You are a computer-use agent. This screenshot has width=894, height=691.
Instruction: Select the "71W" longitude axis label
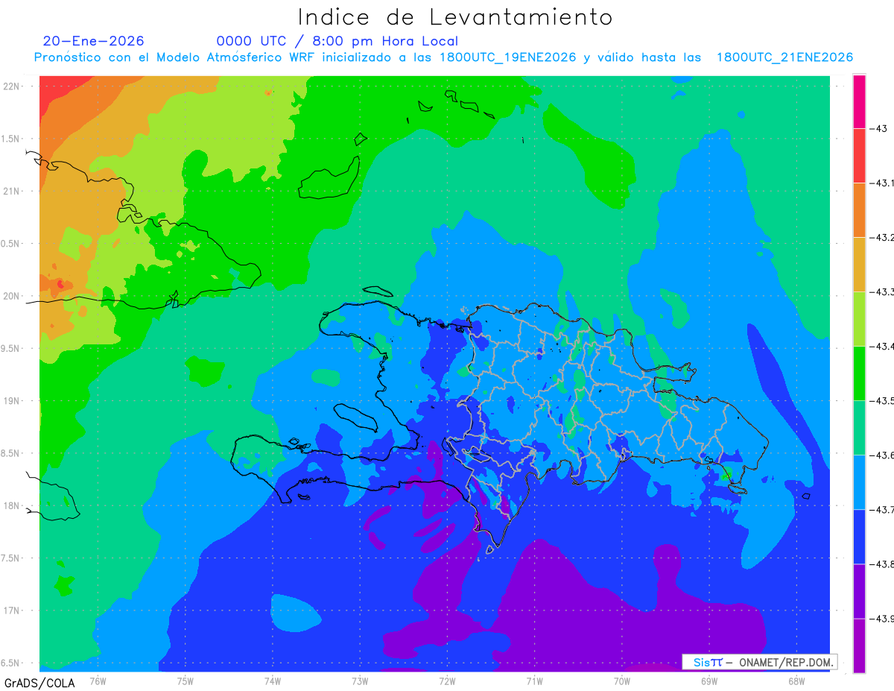click(534, 681)
